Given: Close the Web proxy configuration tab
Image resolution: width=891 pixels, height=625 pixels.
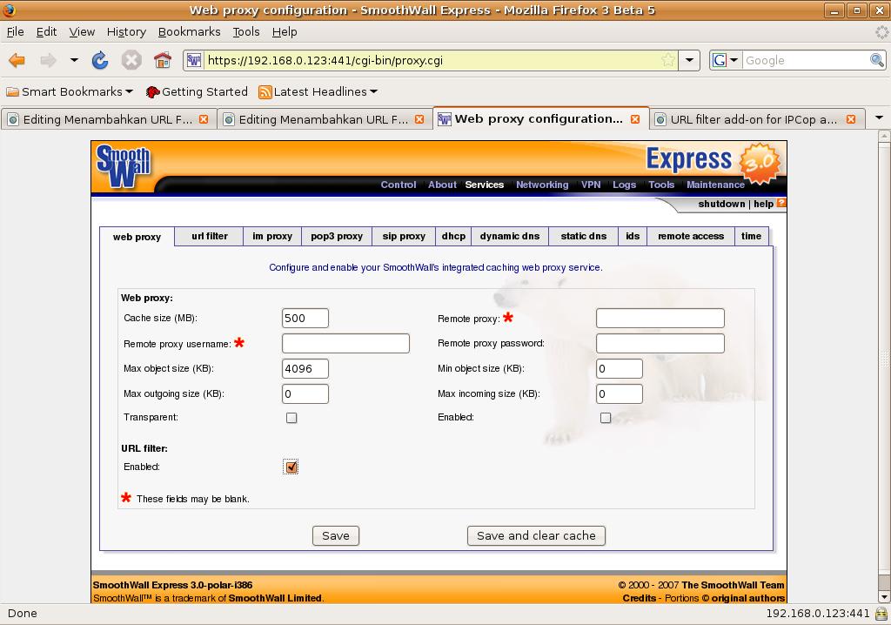Looking at the screenshot, I should pos(635,119).
